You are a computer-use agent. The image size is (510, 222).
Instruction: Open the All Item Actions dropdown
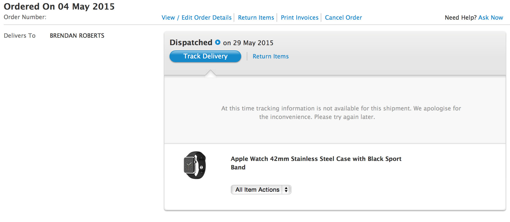click(x=261, y=190)
